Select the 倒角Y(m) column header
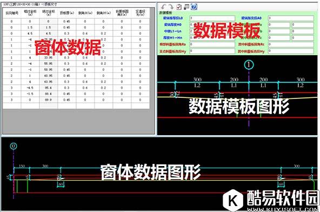Viewport: 320px width, 212px height. (103, 13)
